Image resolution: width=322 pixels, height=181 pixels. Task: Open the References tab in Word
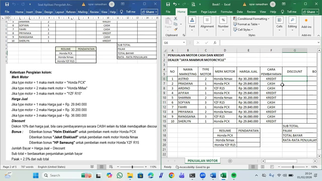[x=71, y=12]
